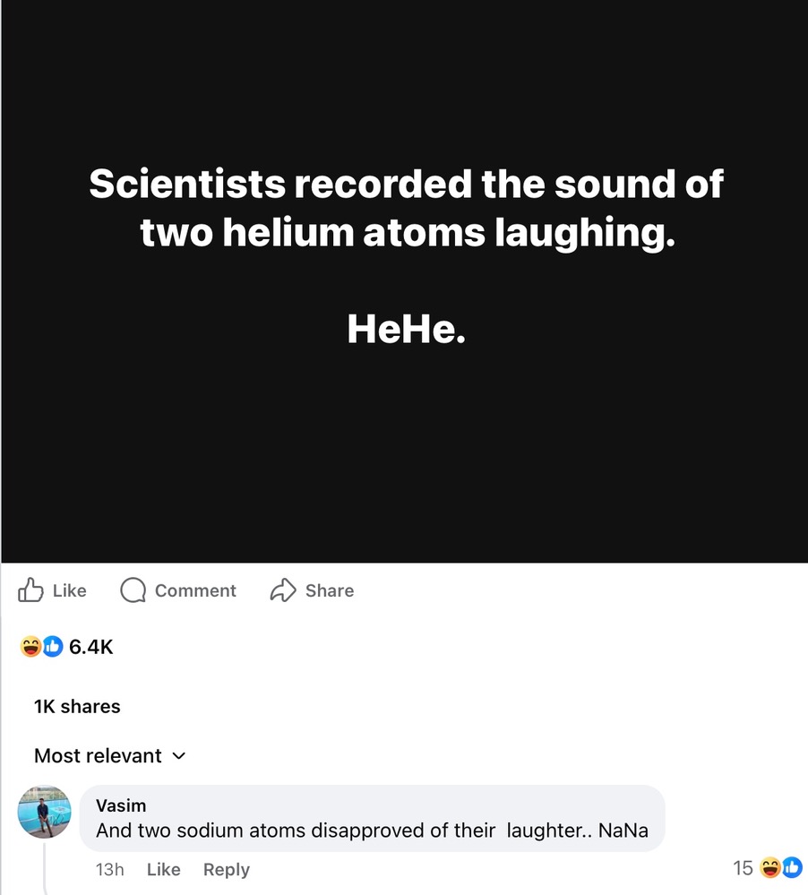808x895 pixels.
Task: Click the laughing emoji on Vasim's comment
Action: 769,867
